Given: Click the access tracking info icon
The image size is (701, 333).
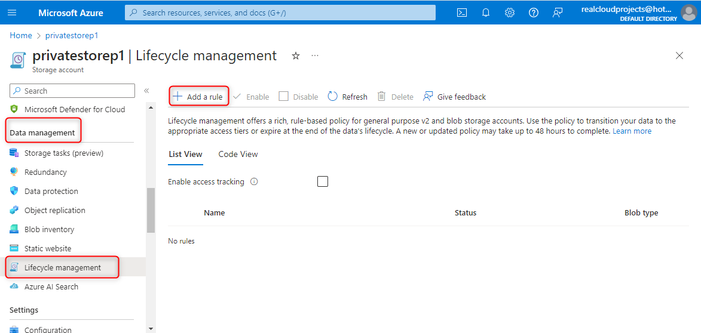Looking at the screenshot, I should tap(254, 182).
